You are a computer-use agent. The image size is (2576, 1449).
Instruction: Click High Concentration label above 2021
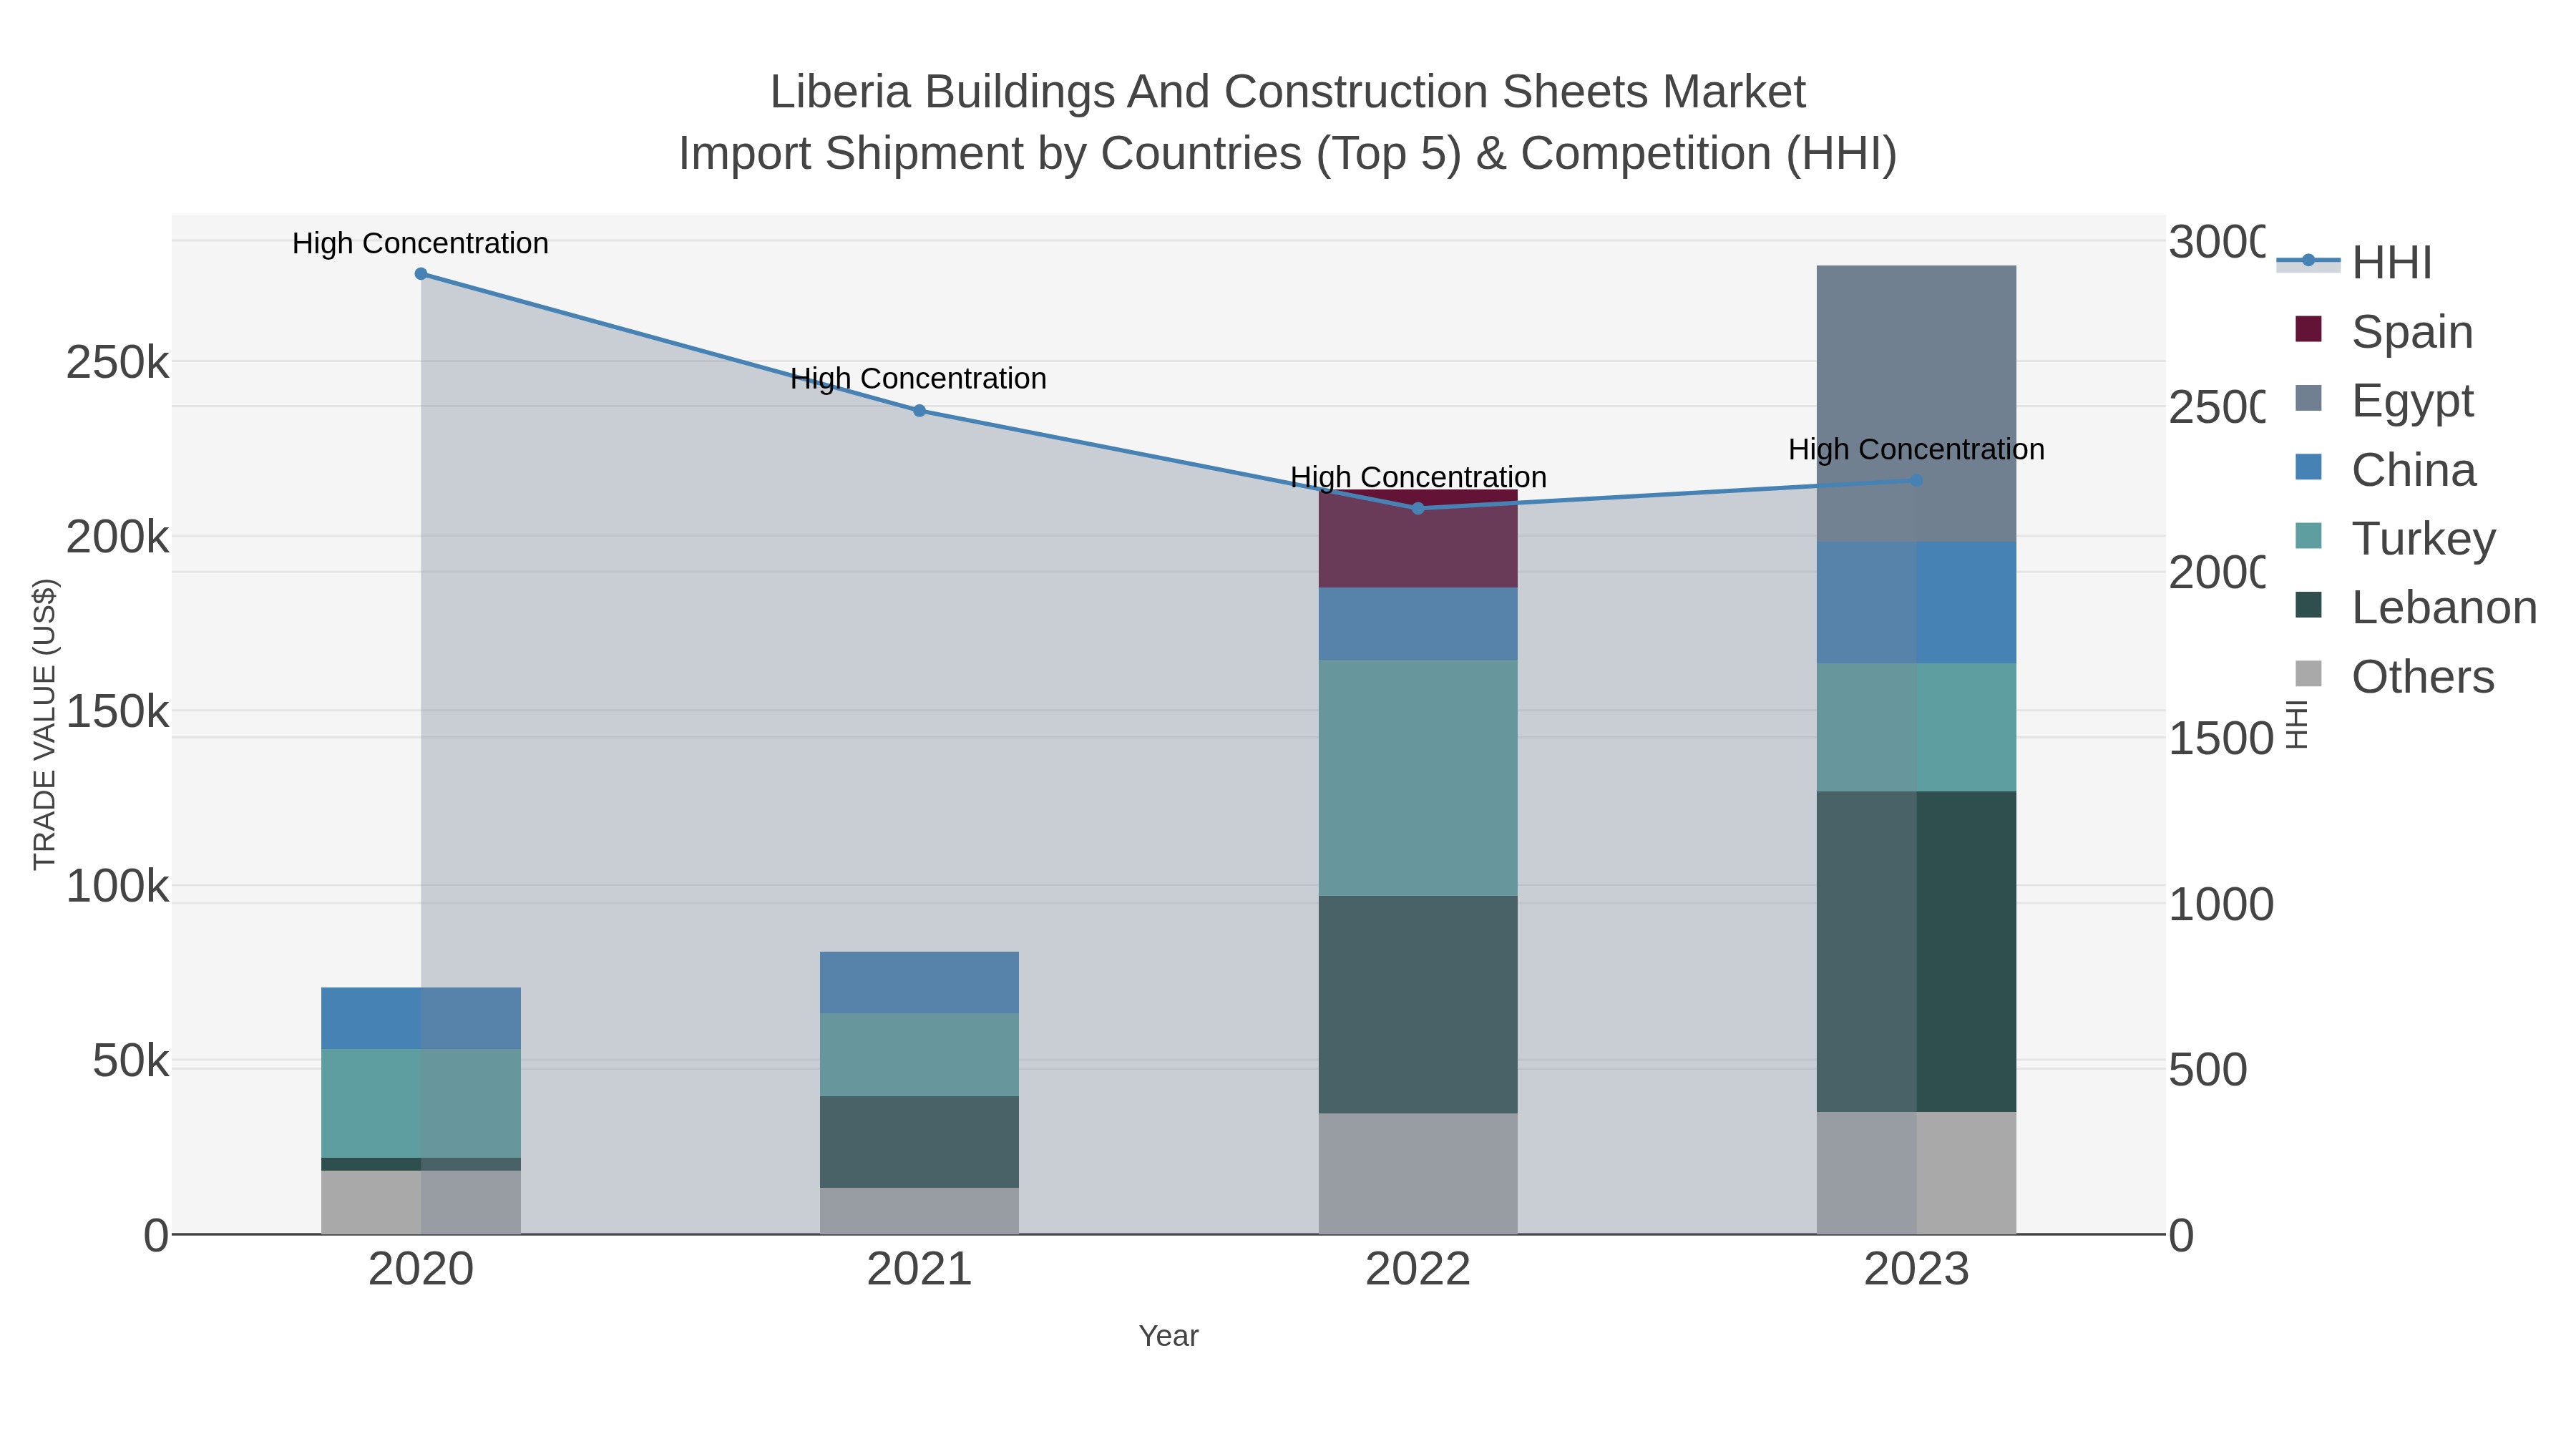tap(918, 378)
